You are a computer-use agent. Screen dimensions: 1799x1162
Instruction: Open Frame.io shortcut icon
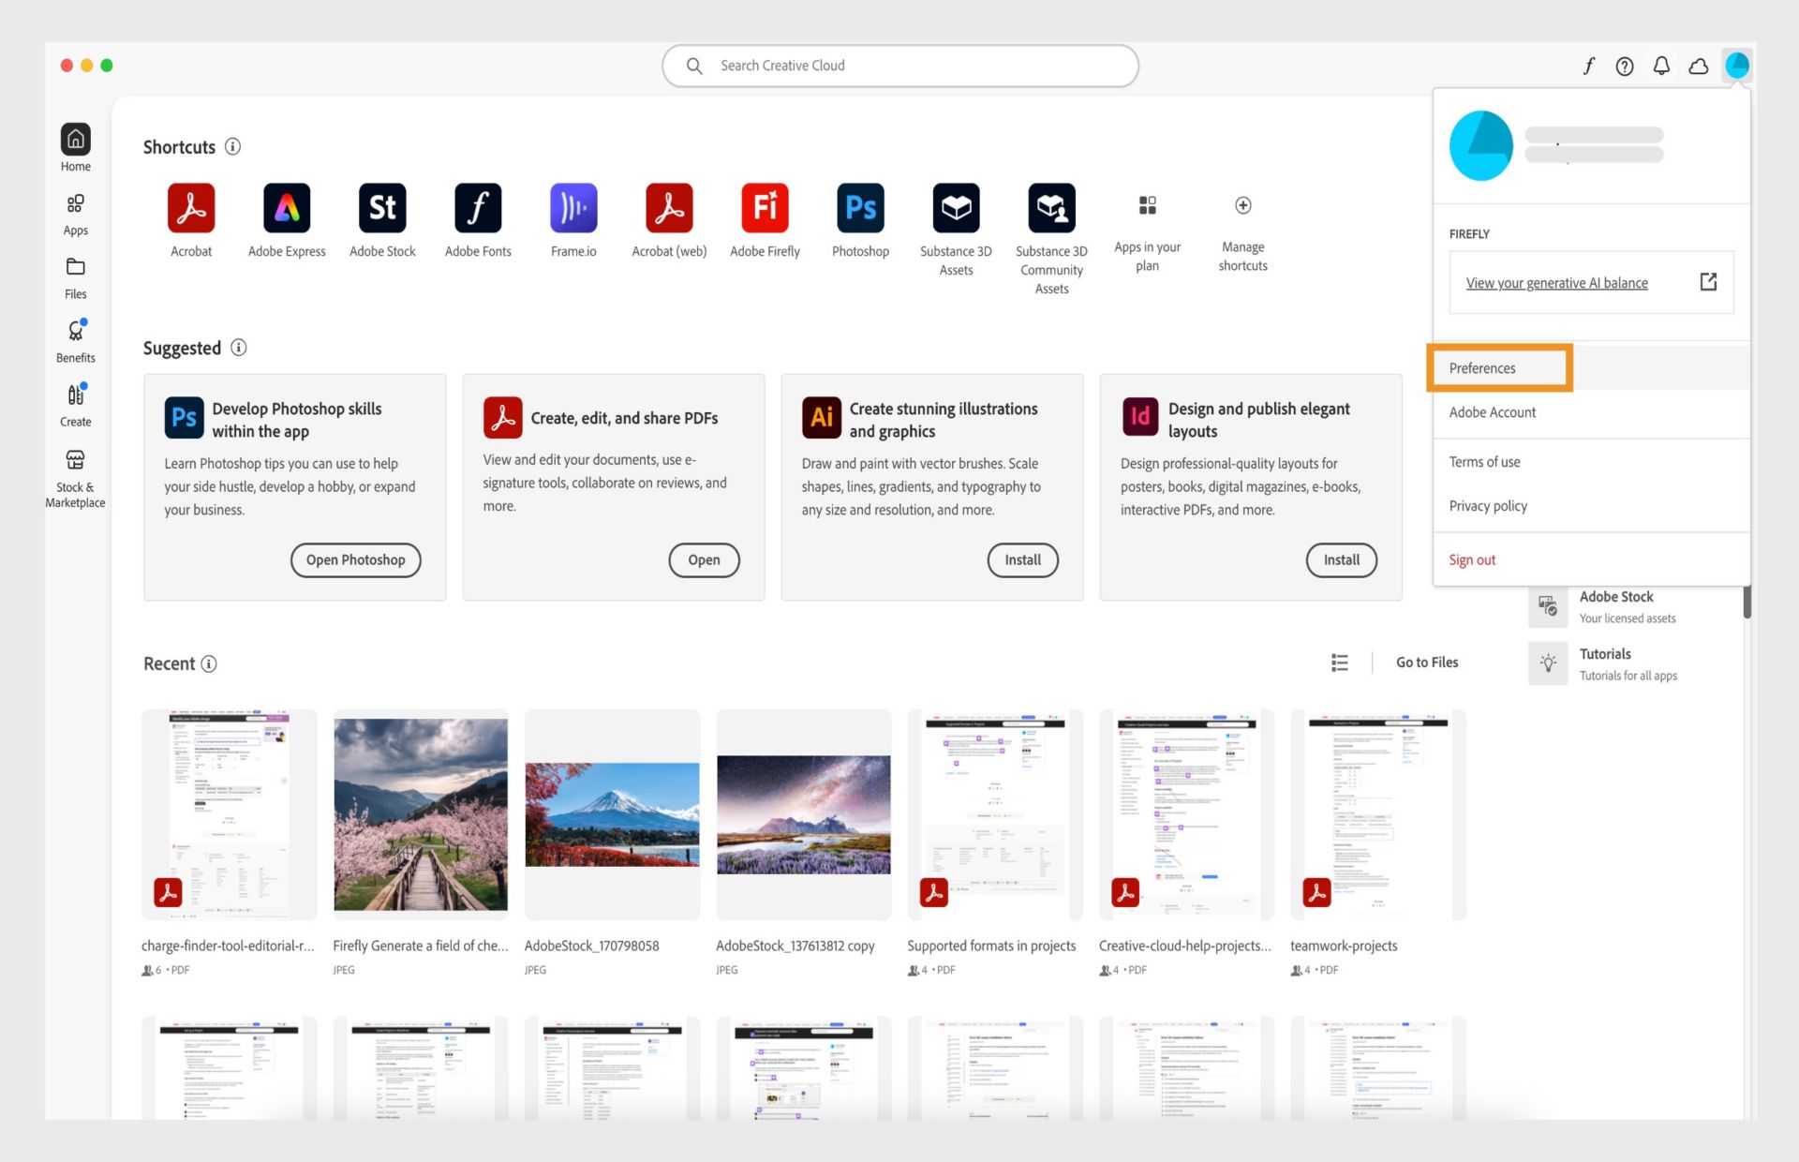573,208
